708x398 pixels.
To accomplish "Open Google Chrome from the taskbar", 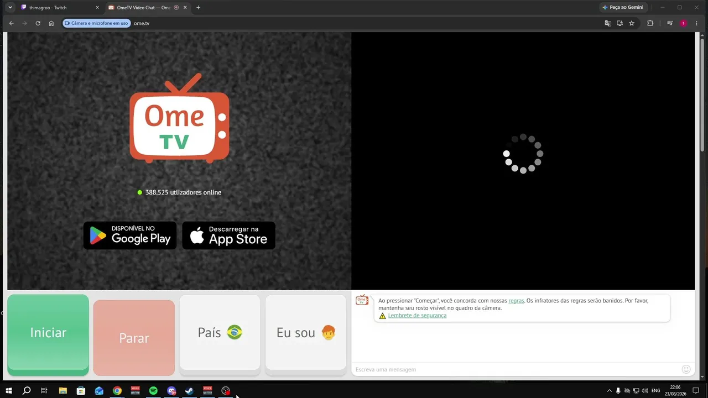I will pos(117,390).
